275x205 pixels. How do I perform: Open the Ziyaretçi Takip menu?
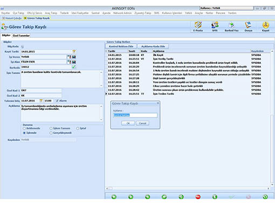click(x=143, y=13)
